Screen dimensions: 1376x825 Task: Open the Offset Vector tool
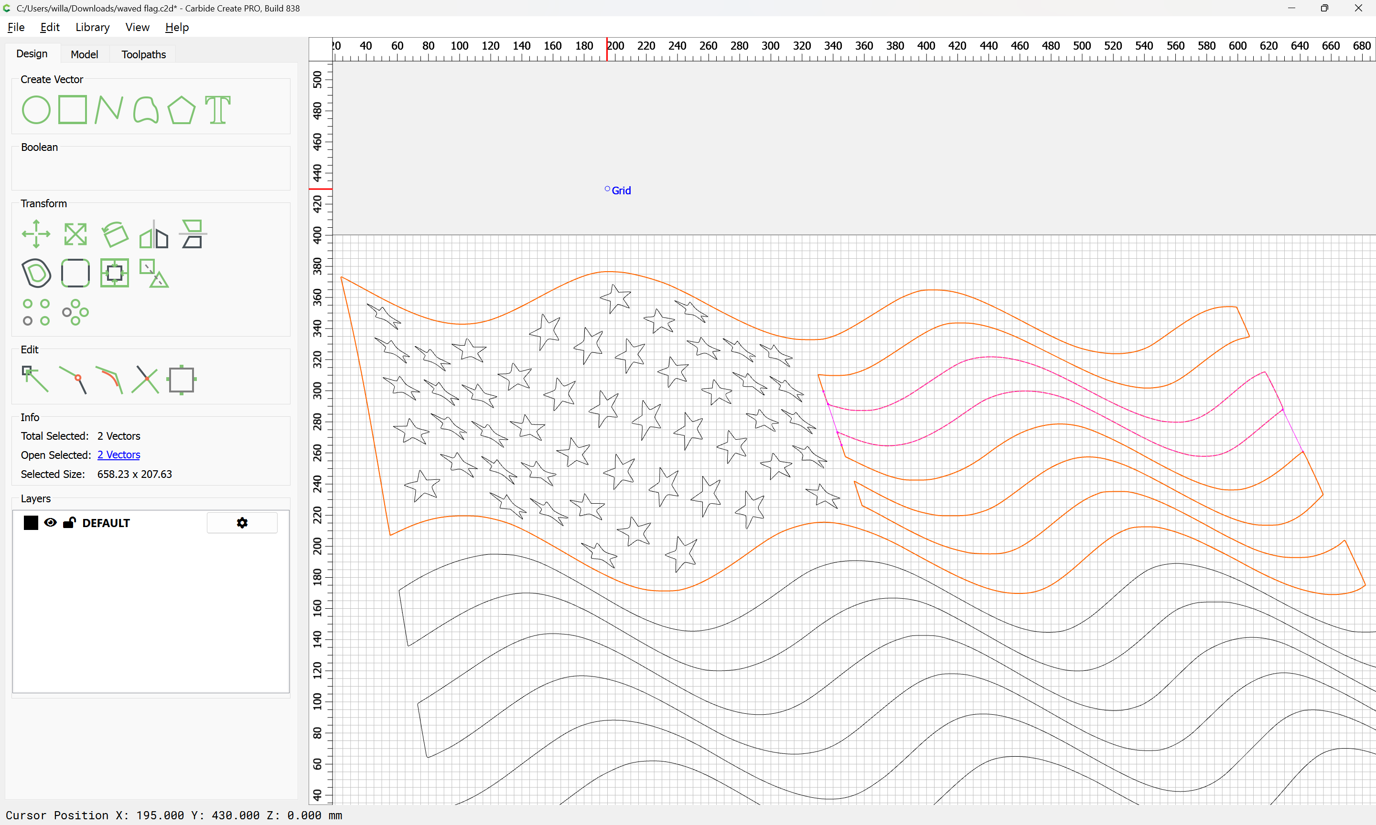[x=36, y=273]
